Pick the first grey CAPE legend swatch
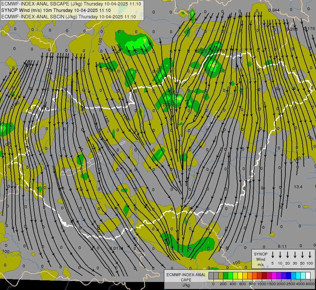 coord(211,275)
